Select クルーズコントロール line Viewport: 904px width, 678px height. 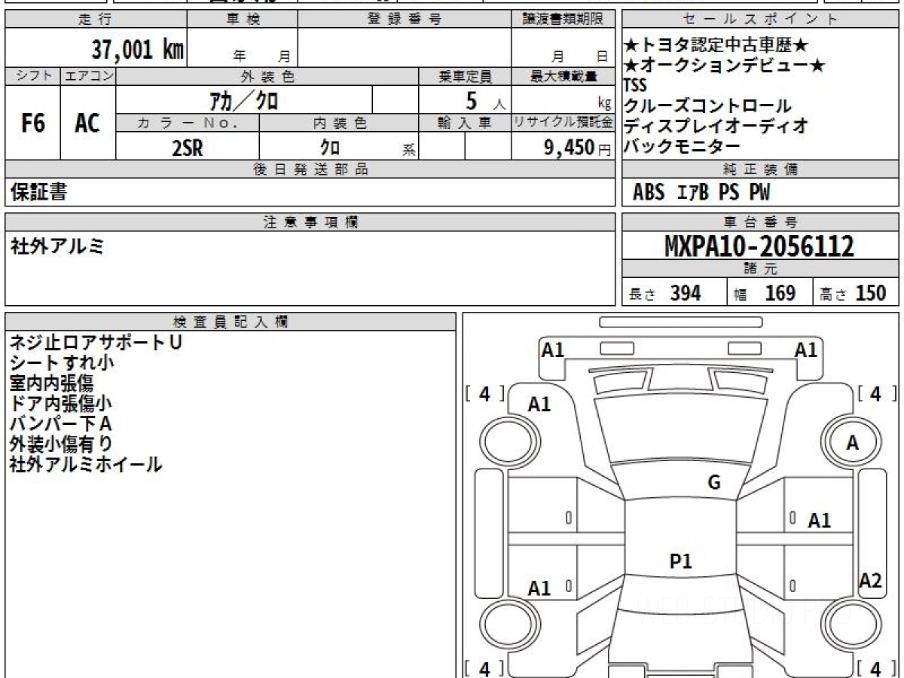coord(708,105)
